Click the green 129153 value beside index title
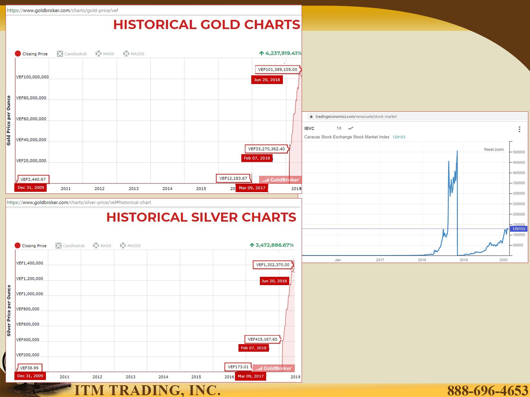This screenshot has height=397, width=530. 399,137
